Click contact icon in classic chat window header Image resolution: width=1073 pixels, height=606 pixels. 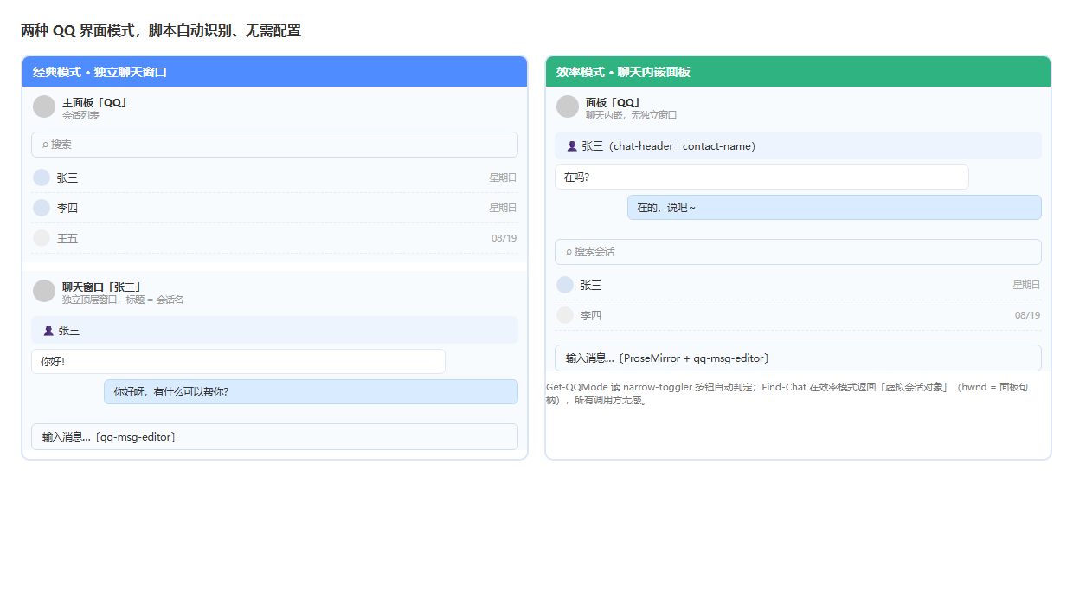[x=48, y=330]
